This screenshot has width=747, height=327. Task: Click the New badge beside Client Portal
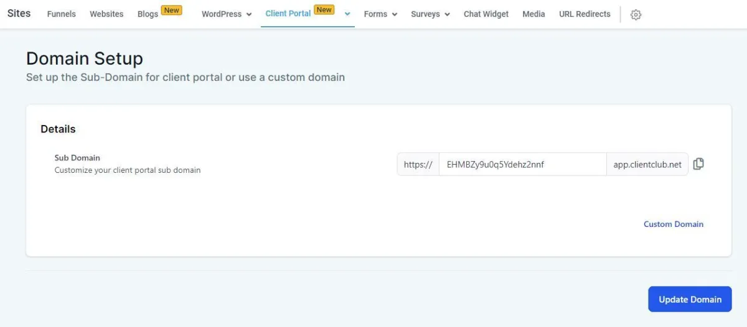pyautogui.click(x=324, y=9)
